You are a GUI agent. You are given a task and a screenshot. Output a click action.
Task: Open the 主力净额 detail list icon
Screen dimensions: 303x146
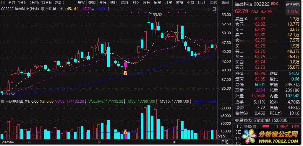pyautogui.click(x=255, y=127)
